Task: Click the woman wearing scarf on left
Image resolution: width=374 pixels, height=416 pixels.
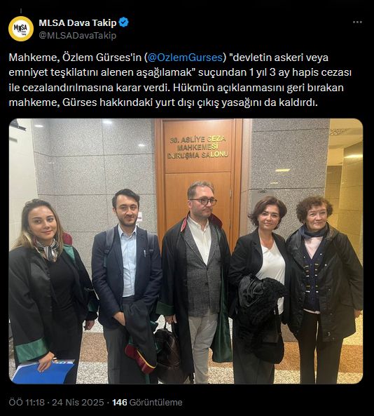Action: tap(50, 289)
